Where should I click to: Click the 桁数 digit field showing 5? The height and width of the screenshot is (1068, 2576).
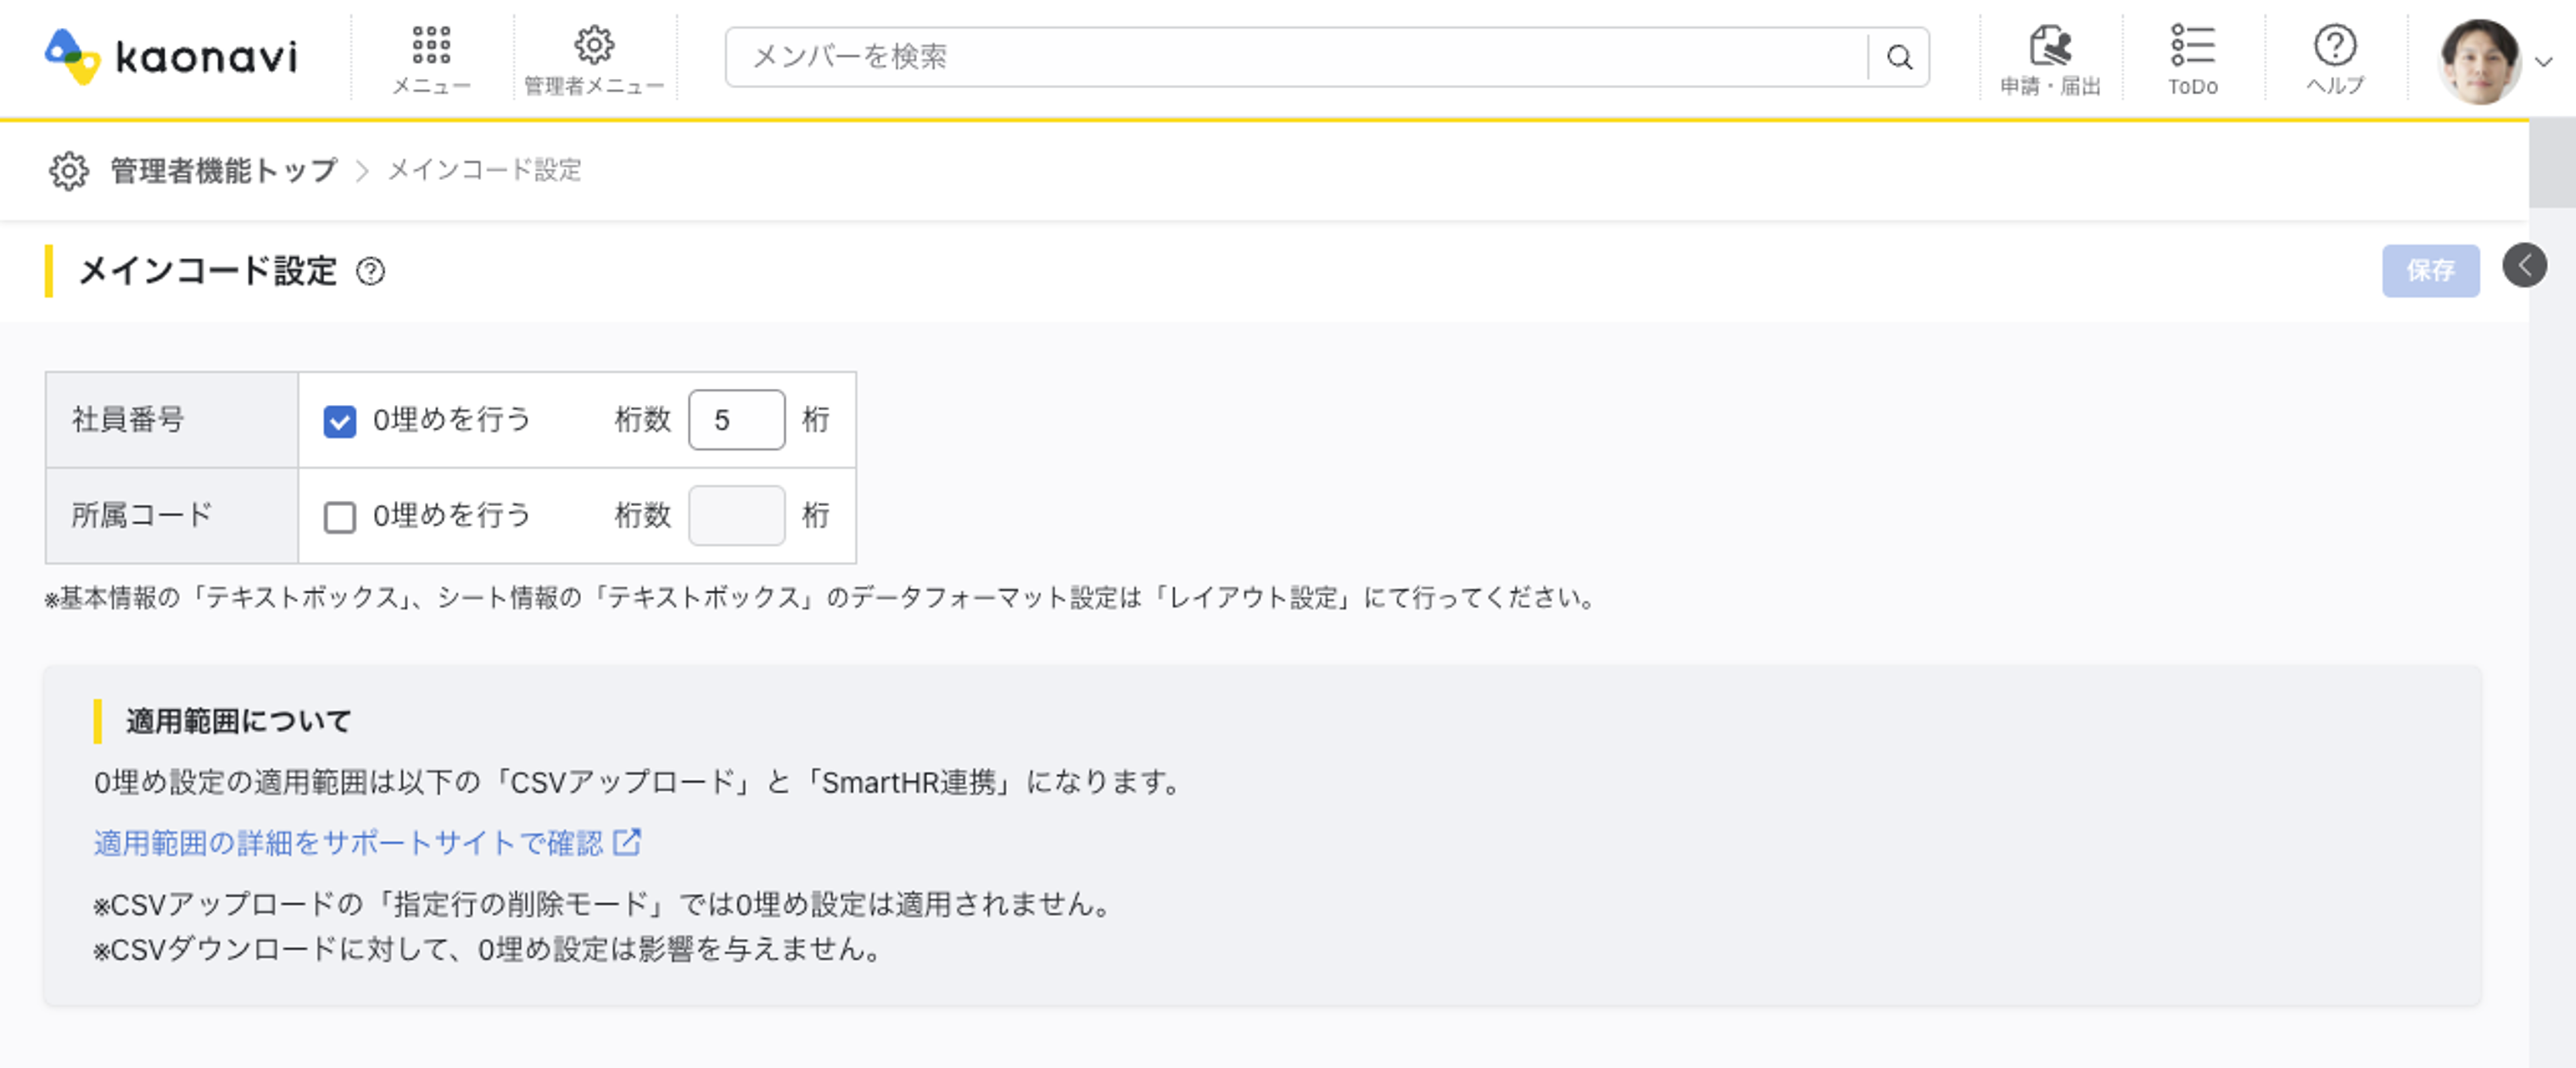click(x=736, y=420)
